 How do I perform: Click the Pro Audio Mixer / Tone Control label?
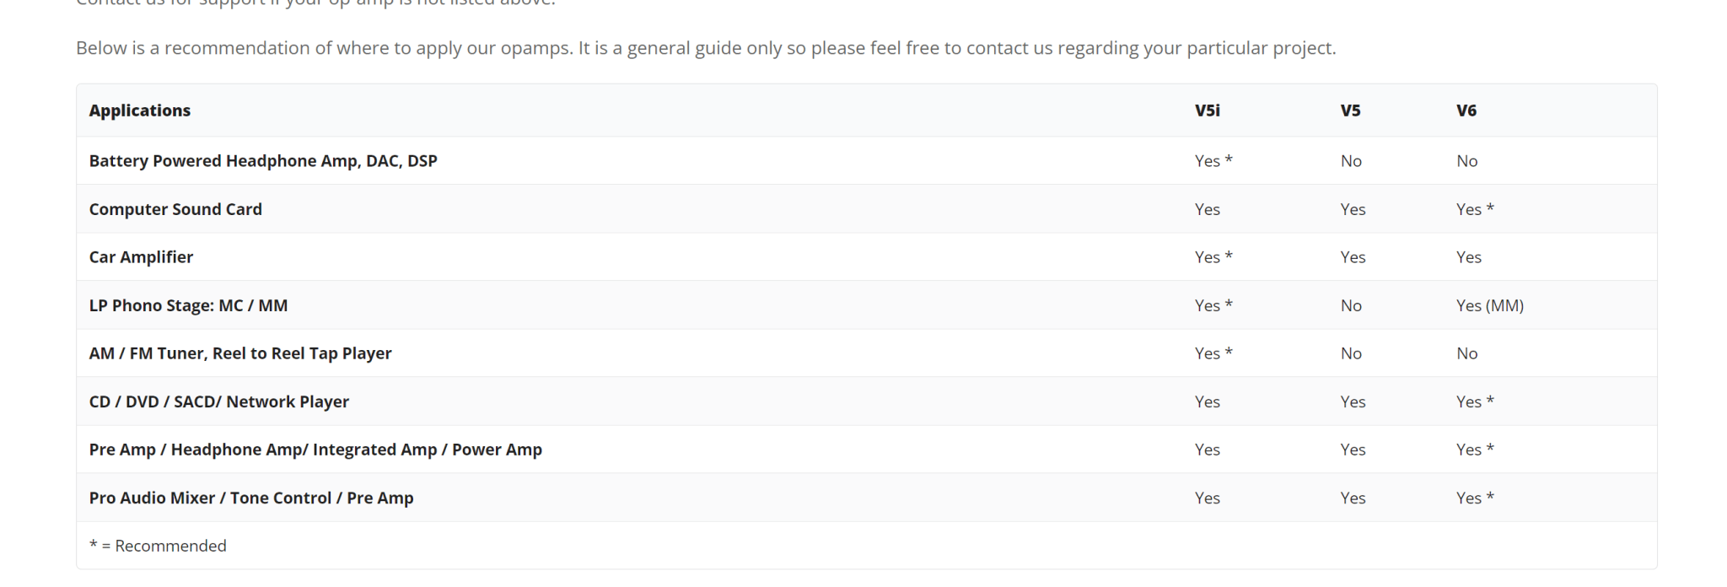[251, 498]
